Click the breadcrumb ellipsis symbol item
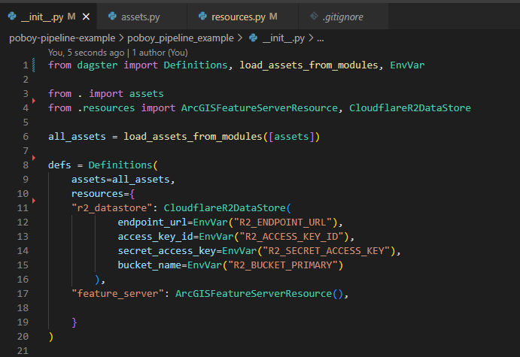This screenshot has width=520, height=357. click(321, 38)
